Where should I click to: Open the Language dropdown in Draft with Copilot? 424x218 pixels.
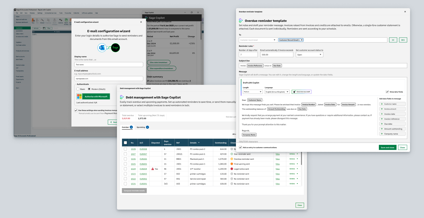277,92
